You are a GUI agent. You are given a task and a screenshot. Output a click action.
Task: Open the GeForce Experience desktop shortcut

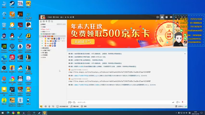click(x=4, y=48)
